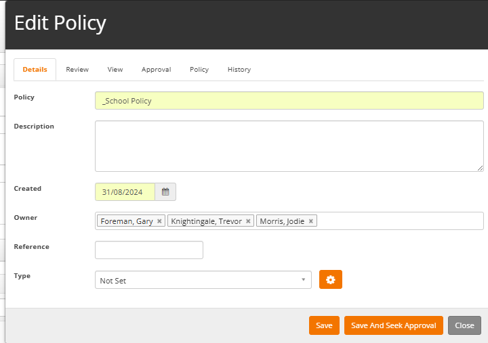
Task: Open the View tab
Action: pos(115,70)
